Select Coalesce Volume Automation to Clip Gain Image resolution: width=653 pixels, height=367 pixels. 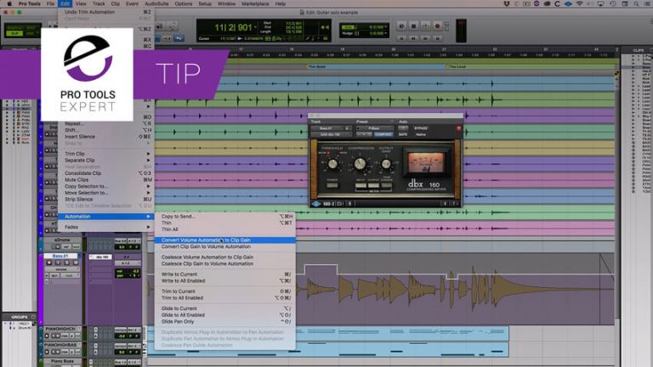point(224,257)
